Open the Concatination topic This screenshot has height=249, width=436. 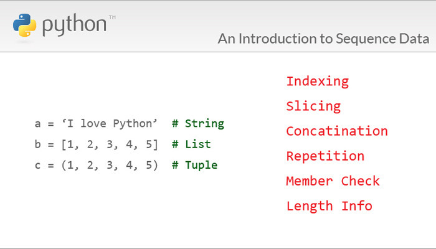(x=337, y=131)
